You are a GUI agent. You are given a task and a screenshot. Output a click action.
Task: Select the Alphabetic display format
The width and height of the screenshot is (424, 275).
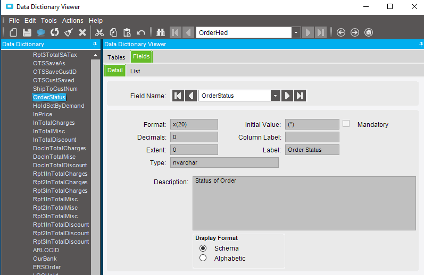coord(203,258)
